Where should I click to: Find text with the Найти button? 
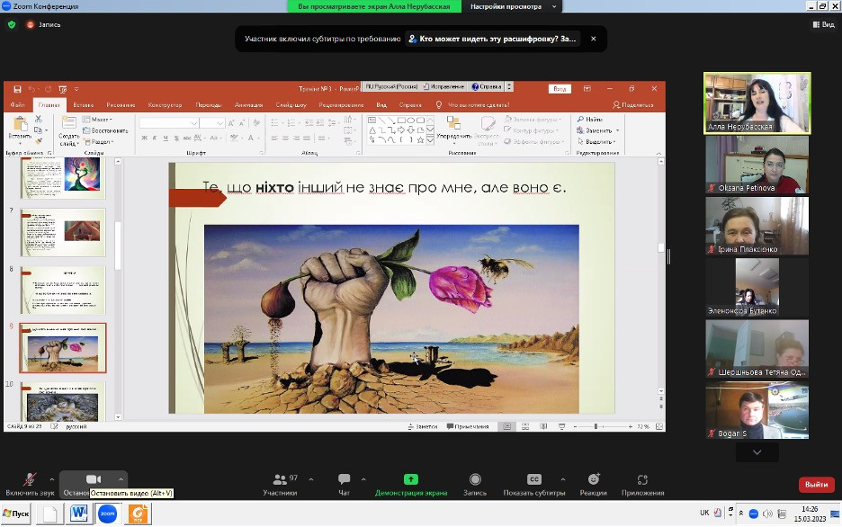(x=590, y=119)
